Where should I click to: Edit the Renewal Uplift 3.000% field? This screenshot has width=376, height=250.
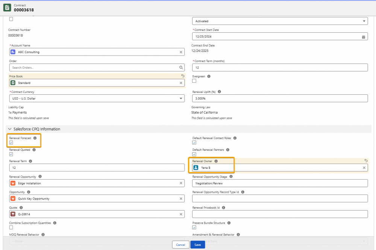coord(280,98)
